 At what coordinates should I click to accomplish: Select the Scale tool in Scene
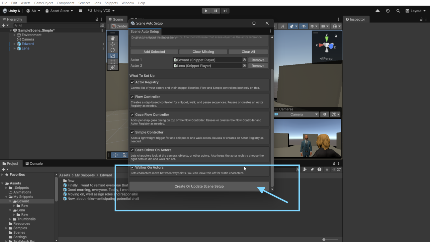(x=113, y=56)
